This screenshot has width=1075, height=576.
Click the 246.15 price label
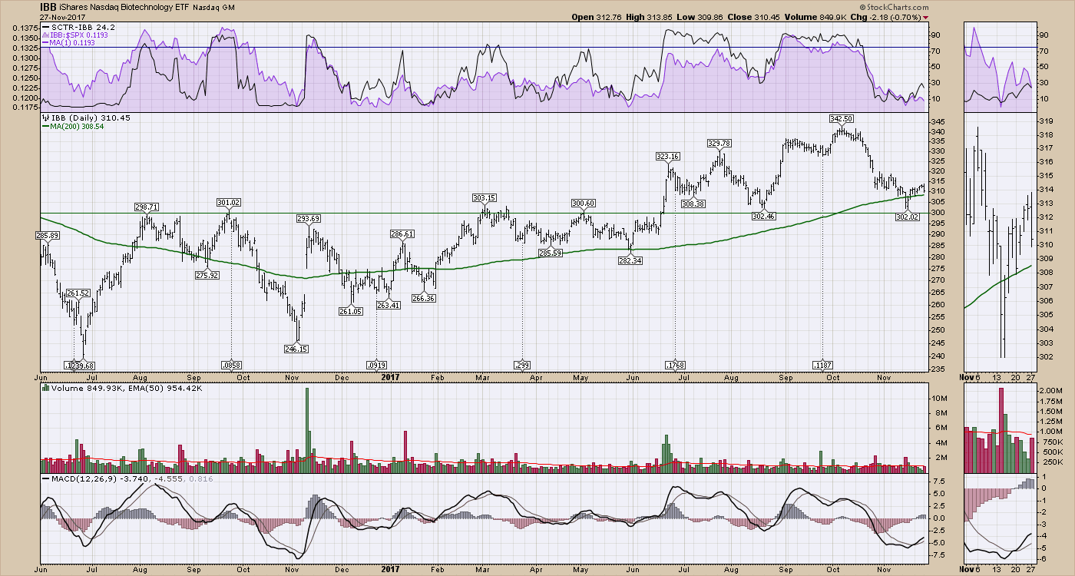tap(296, 349)
